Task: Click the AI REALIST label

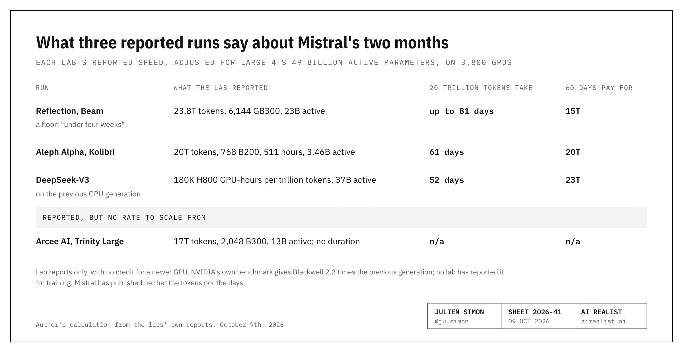Action: pos(601,312)
